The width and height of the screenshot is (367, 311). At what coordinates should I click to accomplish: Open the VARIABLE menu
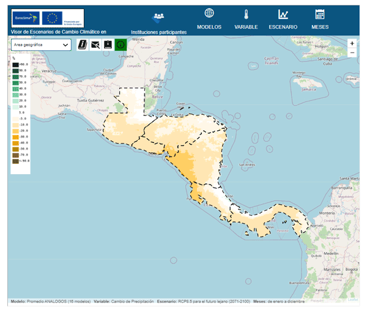tap(247, 27)
